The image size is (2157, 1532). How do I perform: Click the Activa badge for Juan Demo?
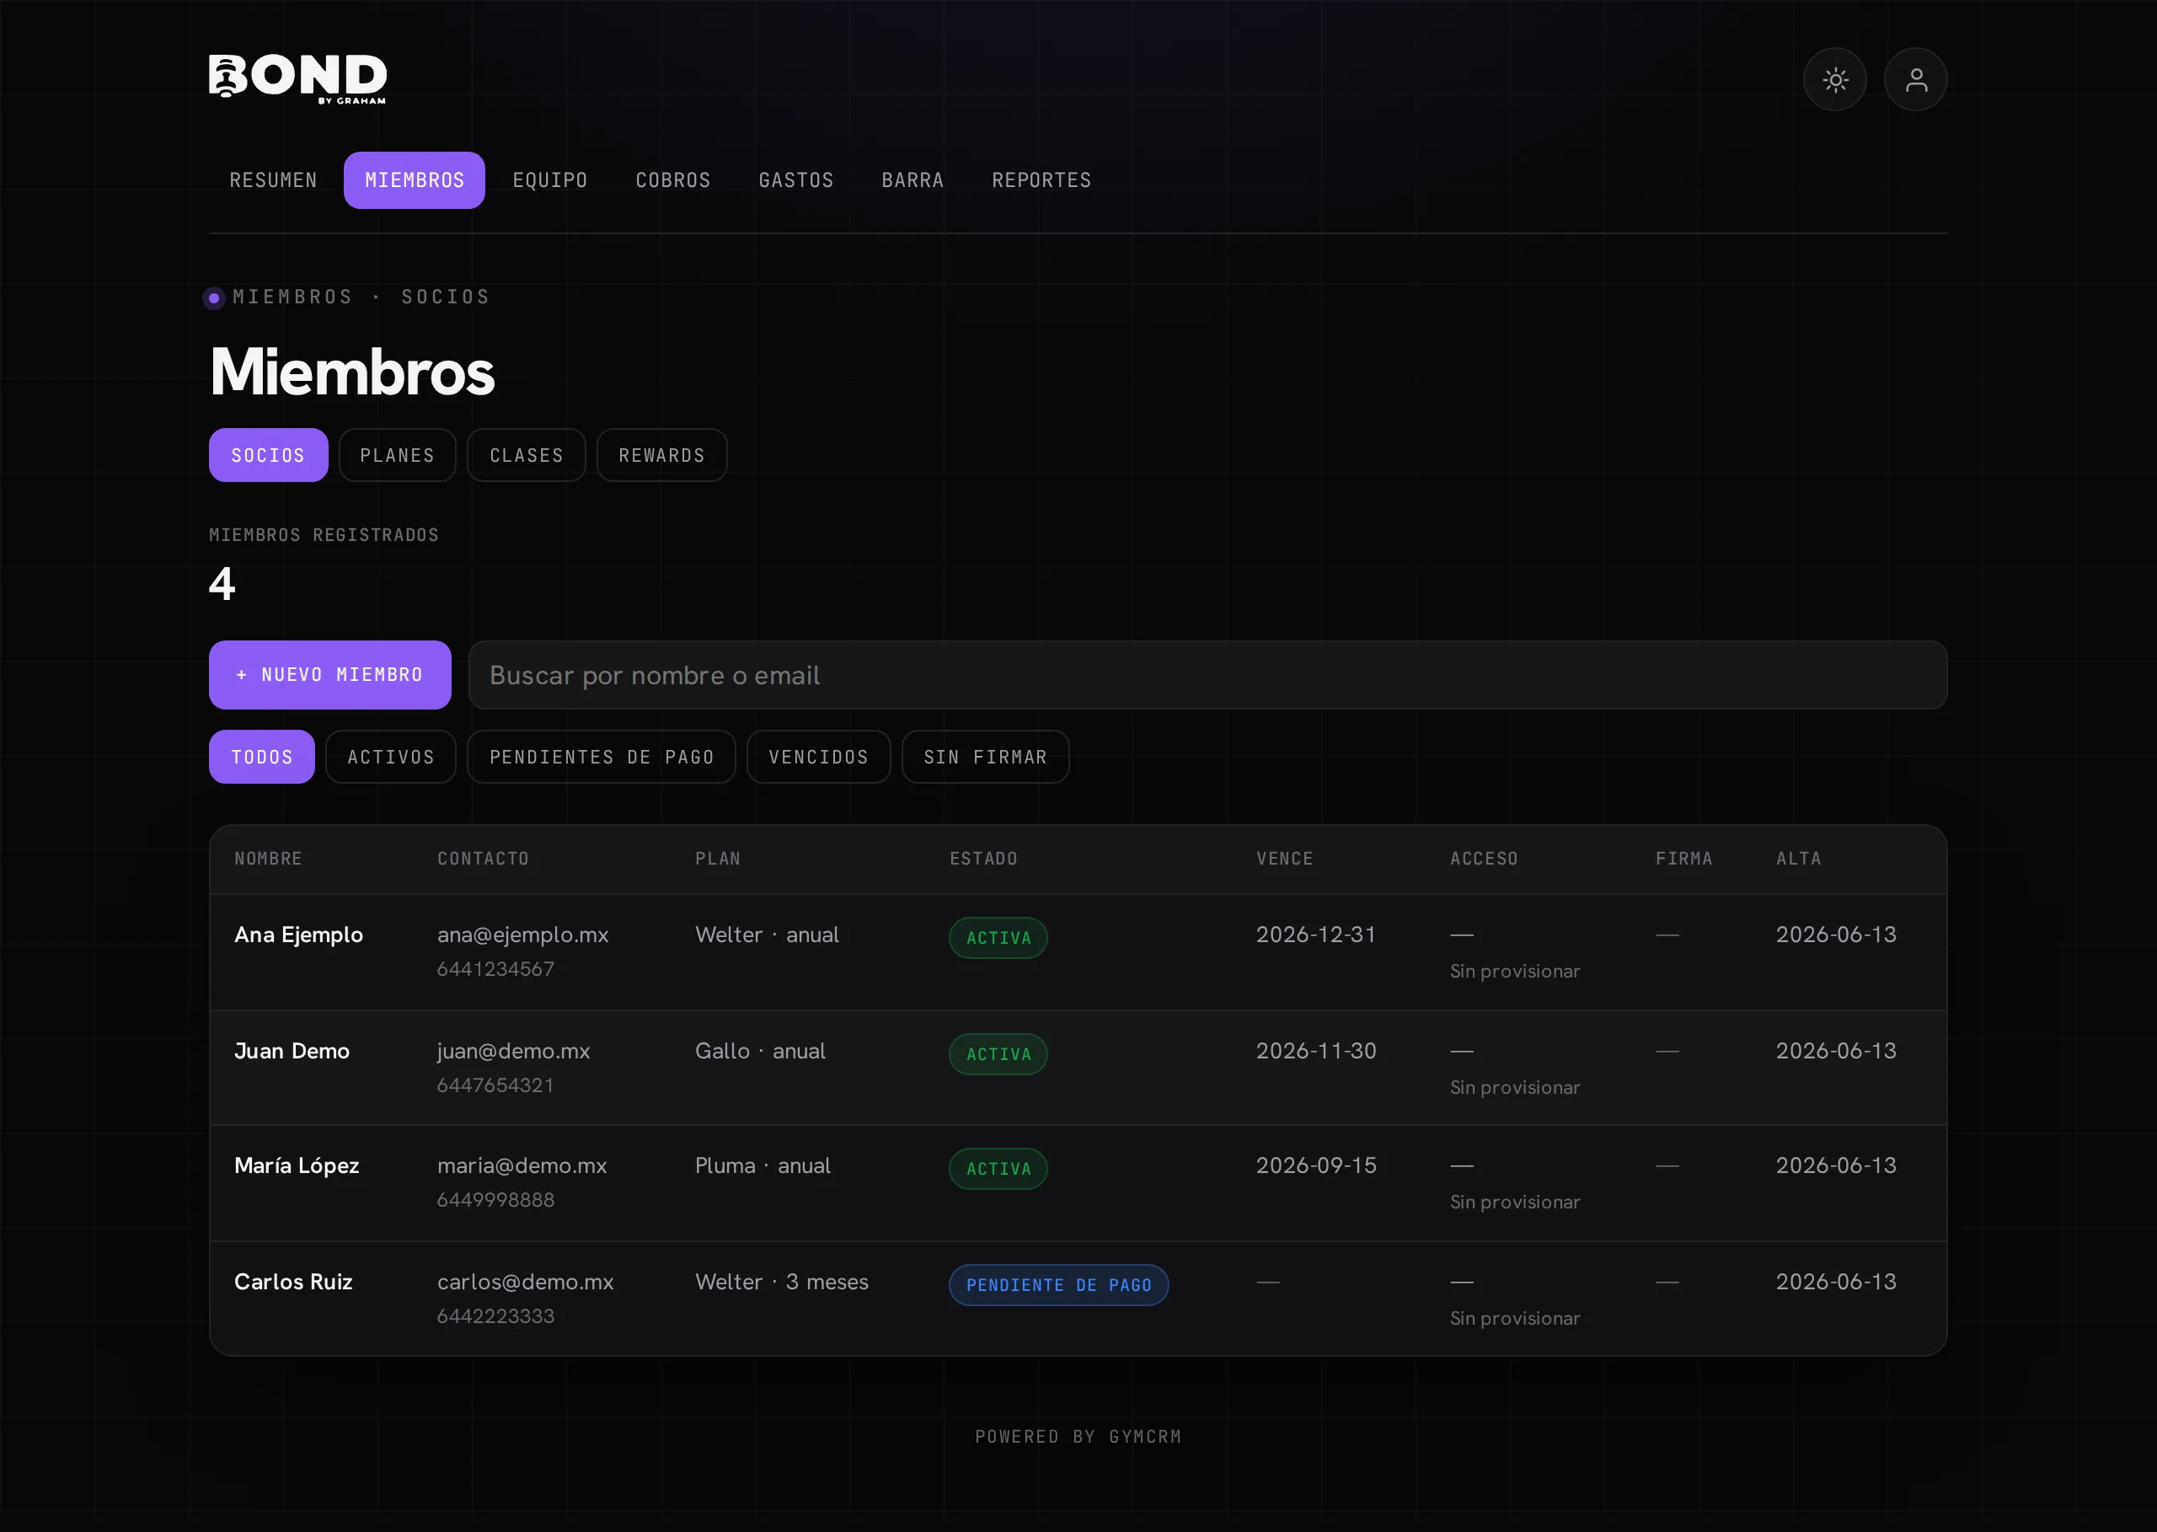click(998, 1055)
